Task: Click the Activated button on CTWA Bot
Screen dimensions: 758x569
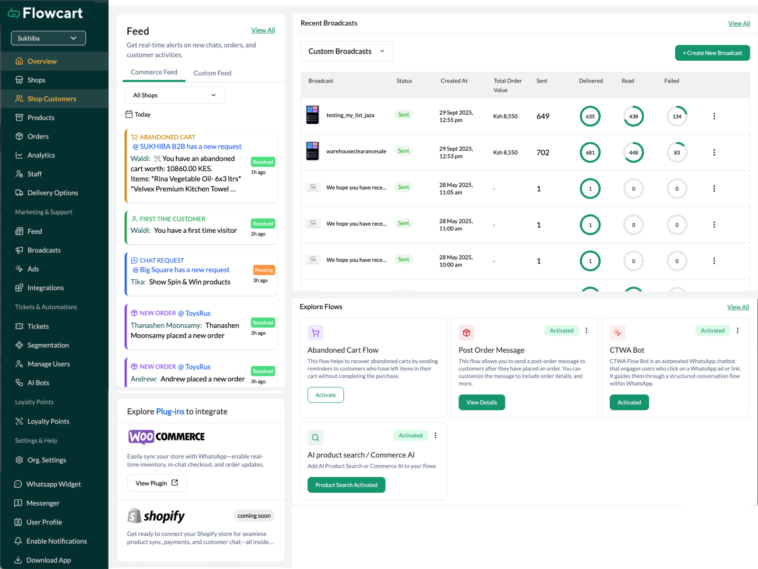Action: [629, 402]
